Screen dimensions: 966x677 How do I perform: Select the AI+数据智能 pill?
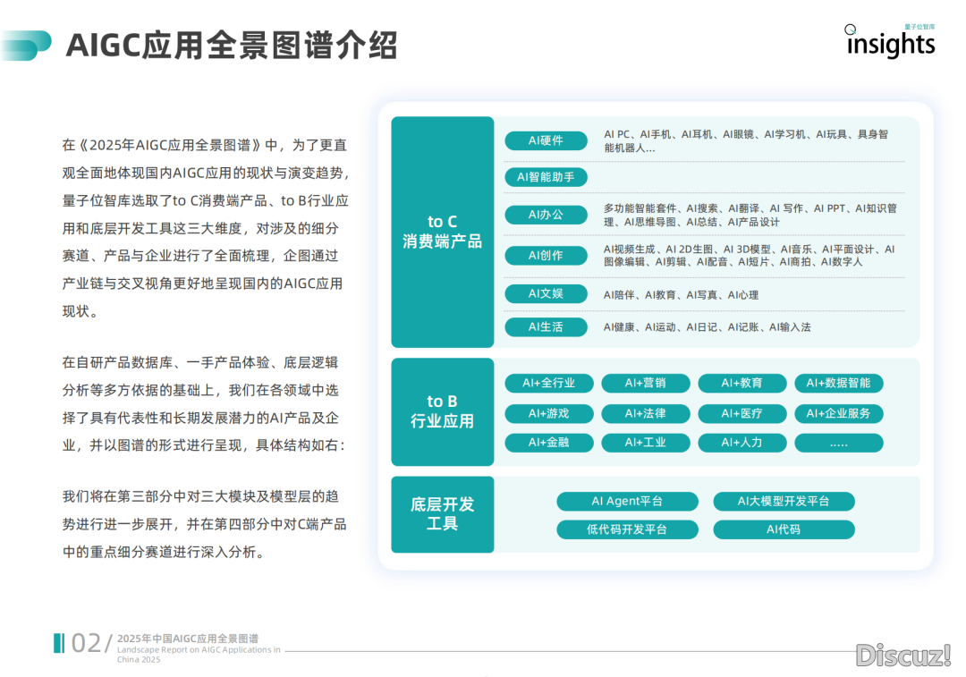click(838, 384)
